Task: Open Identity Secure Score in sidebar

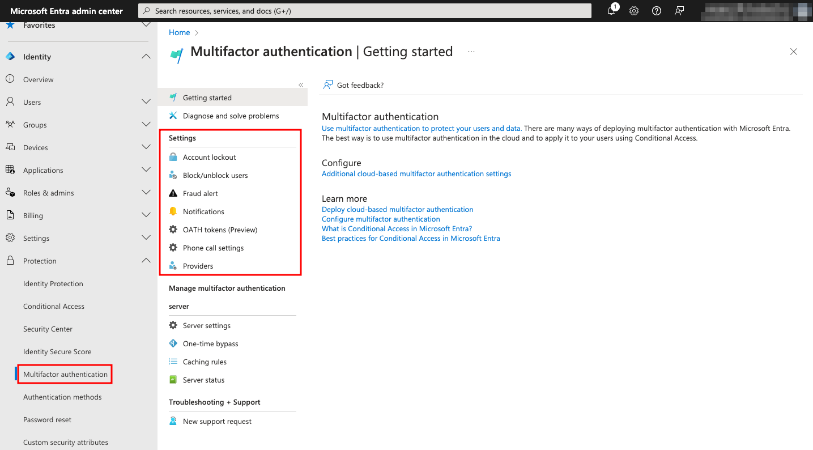Action: 57,351
